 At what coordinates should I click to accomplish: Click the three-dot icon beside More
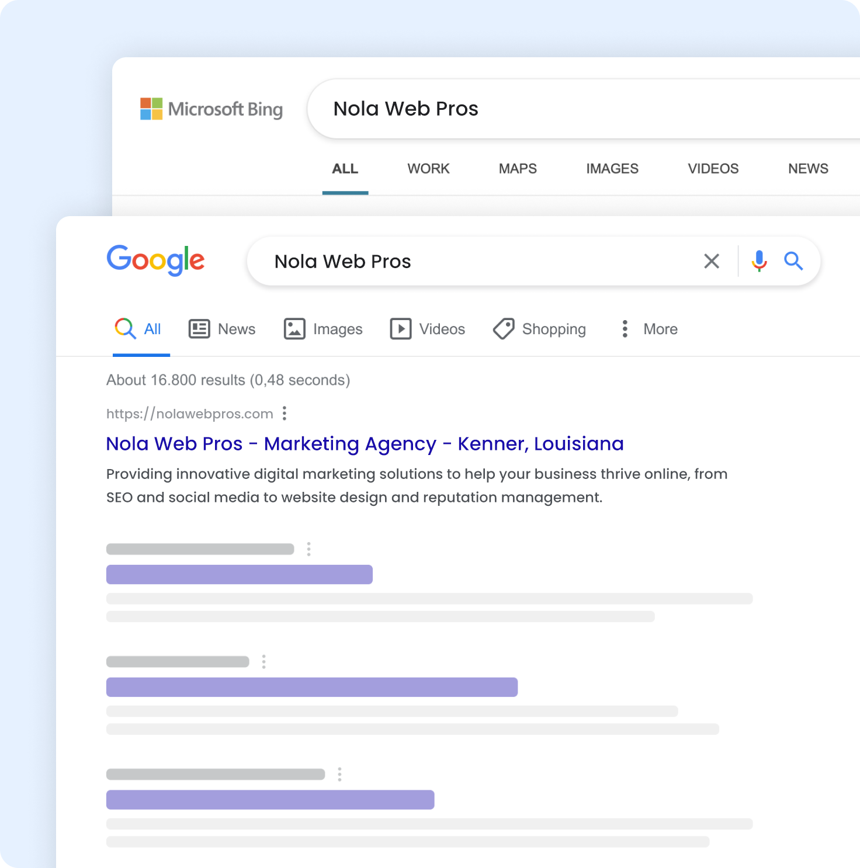(x=625, y=329)
